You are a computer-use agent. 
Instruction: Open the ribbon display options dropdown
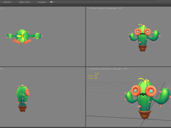[52, 2]
